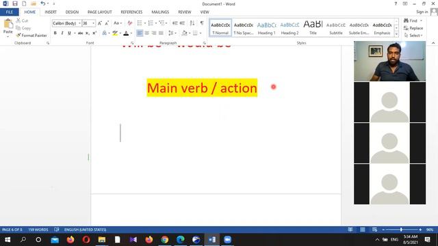
Task: Toggle Underline formatting
Action: (x=69, y=33)
